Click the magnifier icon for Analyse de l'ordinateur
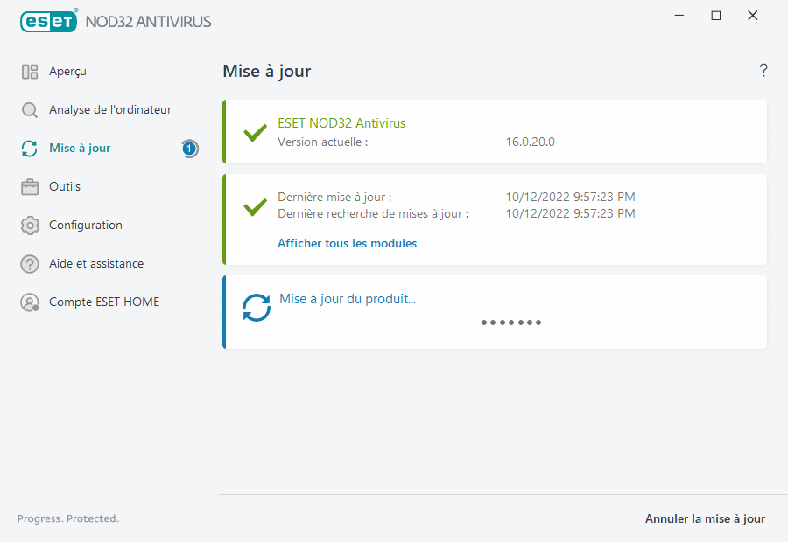The height and width of the screenshot is (542, 788). [30, 110]
